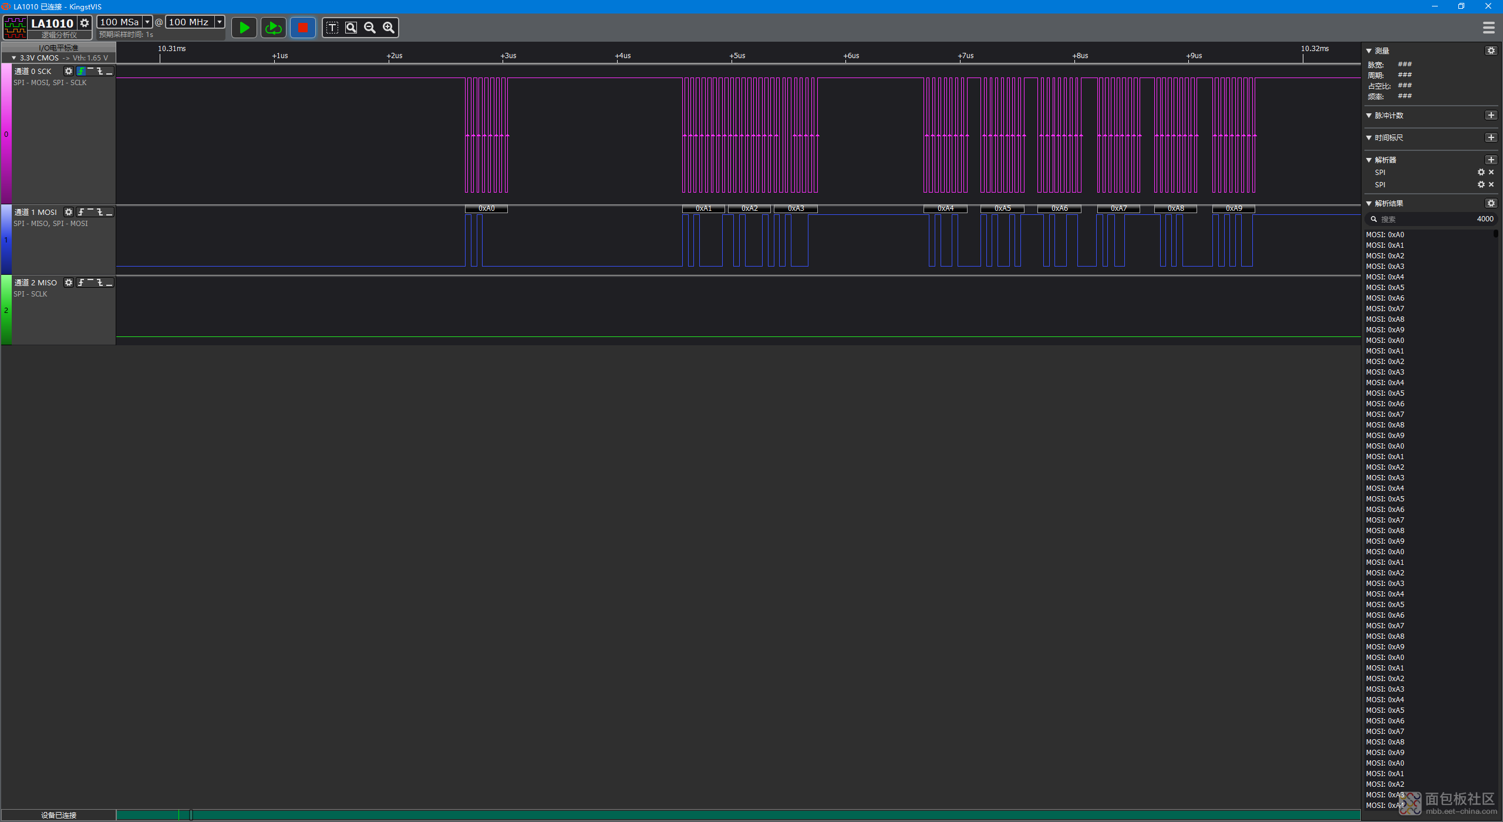
Task: Toggle rising-edge trigger on channel 2 MISO
Action: click(x=81, y=282)
